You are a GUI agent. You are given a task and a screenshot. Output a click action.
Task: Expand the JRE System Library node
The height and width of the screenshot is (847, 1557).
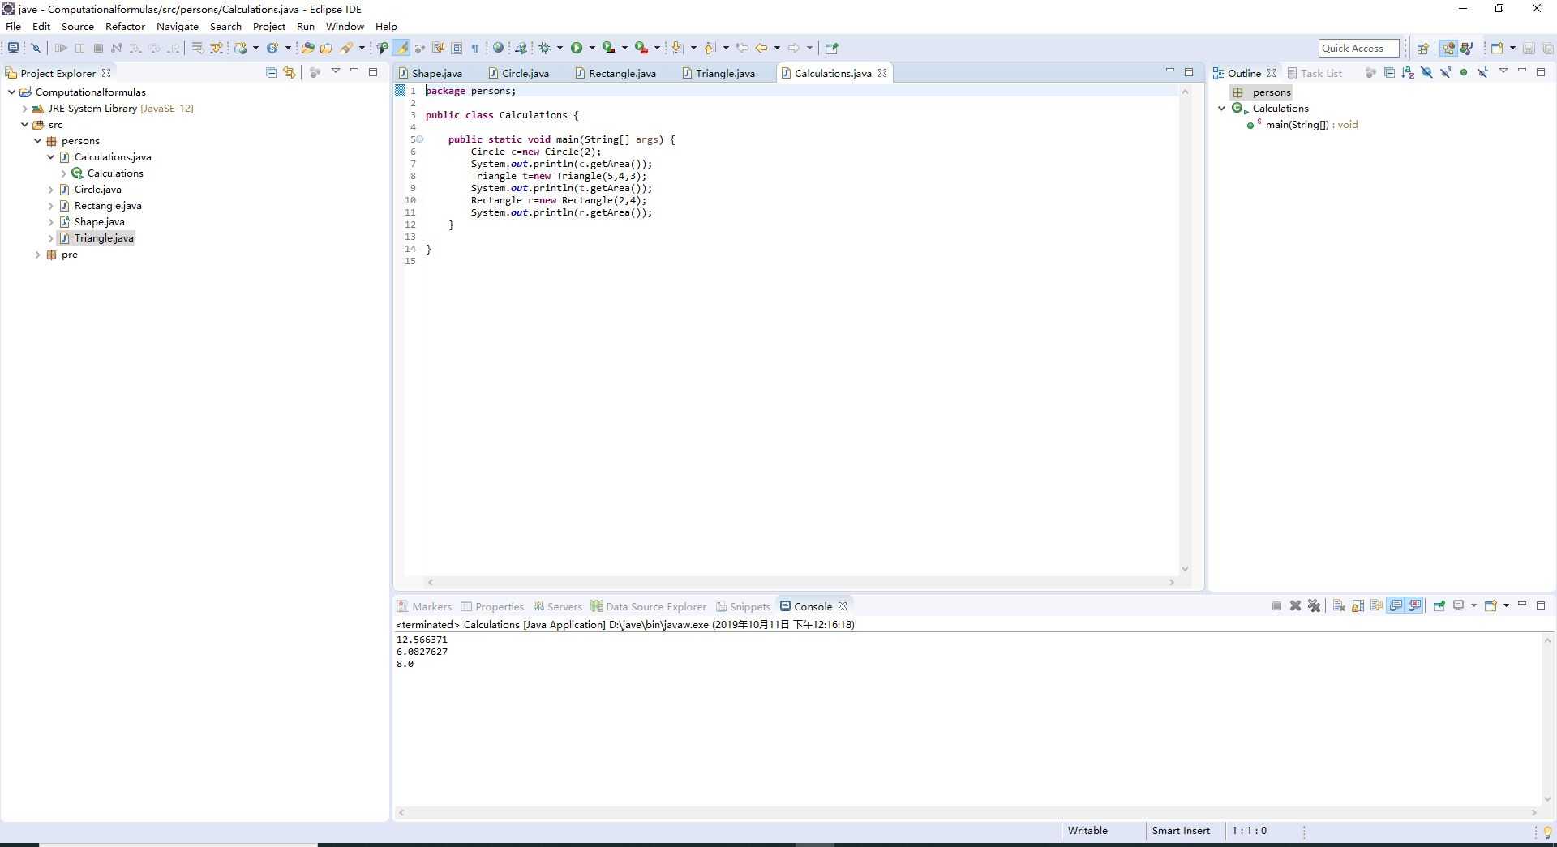tap(24, 108)
